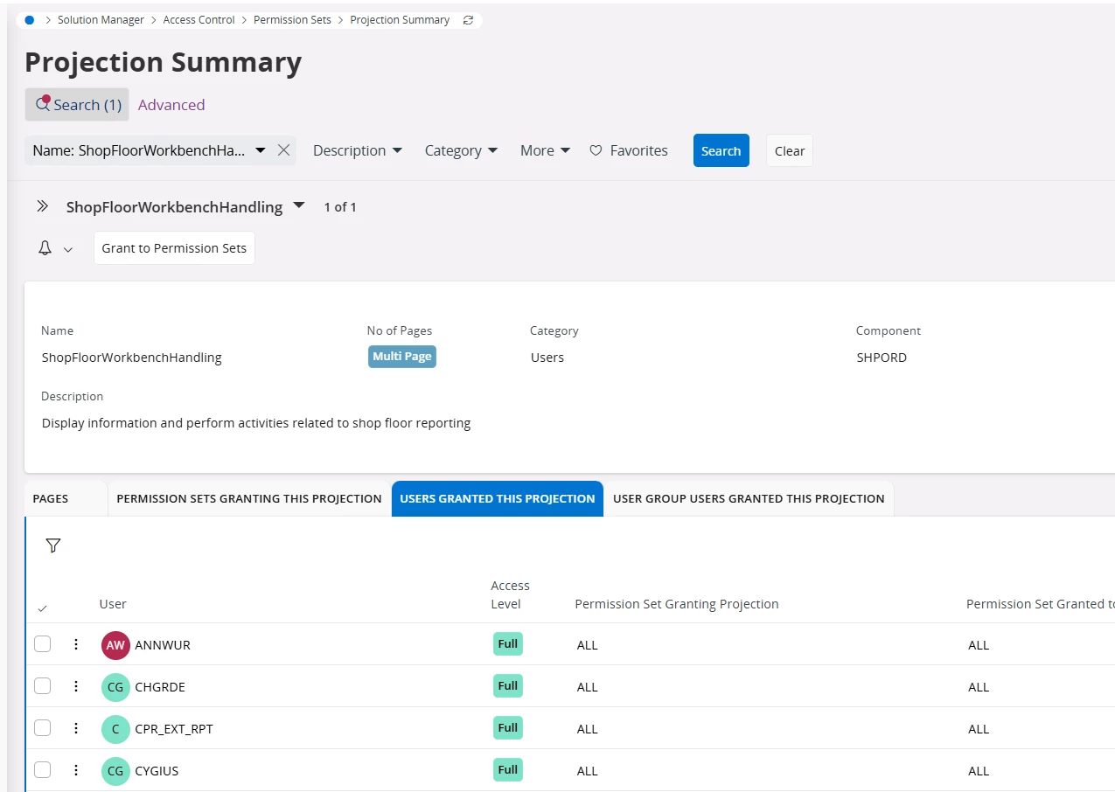Screen dimensions: 1115x792
Task: Sort by the Access Level column header
Action: (510, 594)
